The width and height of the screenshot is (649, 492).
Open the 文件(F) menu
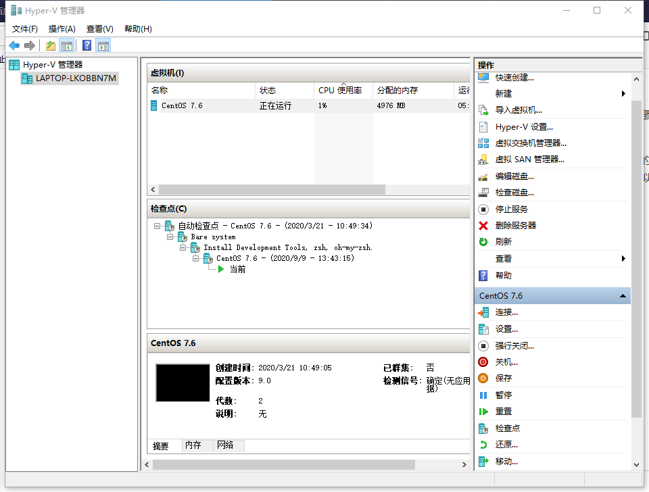point(25,29)
